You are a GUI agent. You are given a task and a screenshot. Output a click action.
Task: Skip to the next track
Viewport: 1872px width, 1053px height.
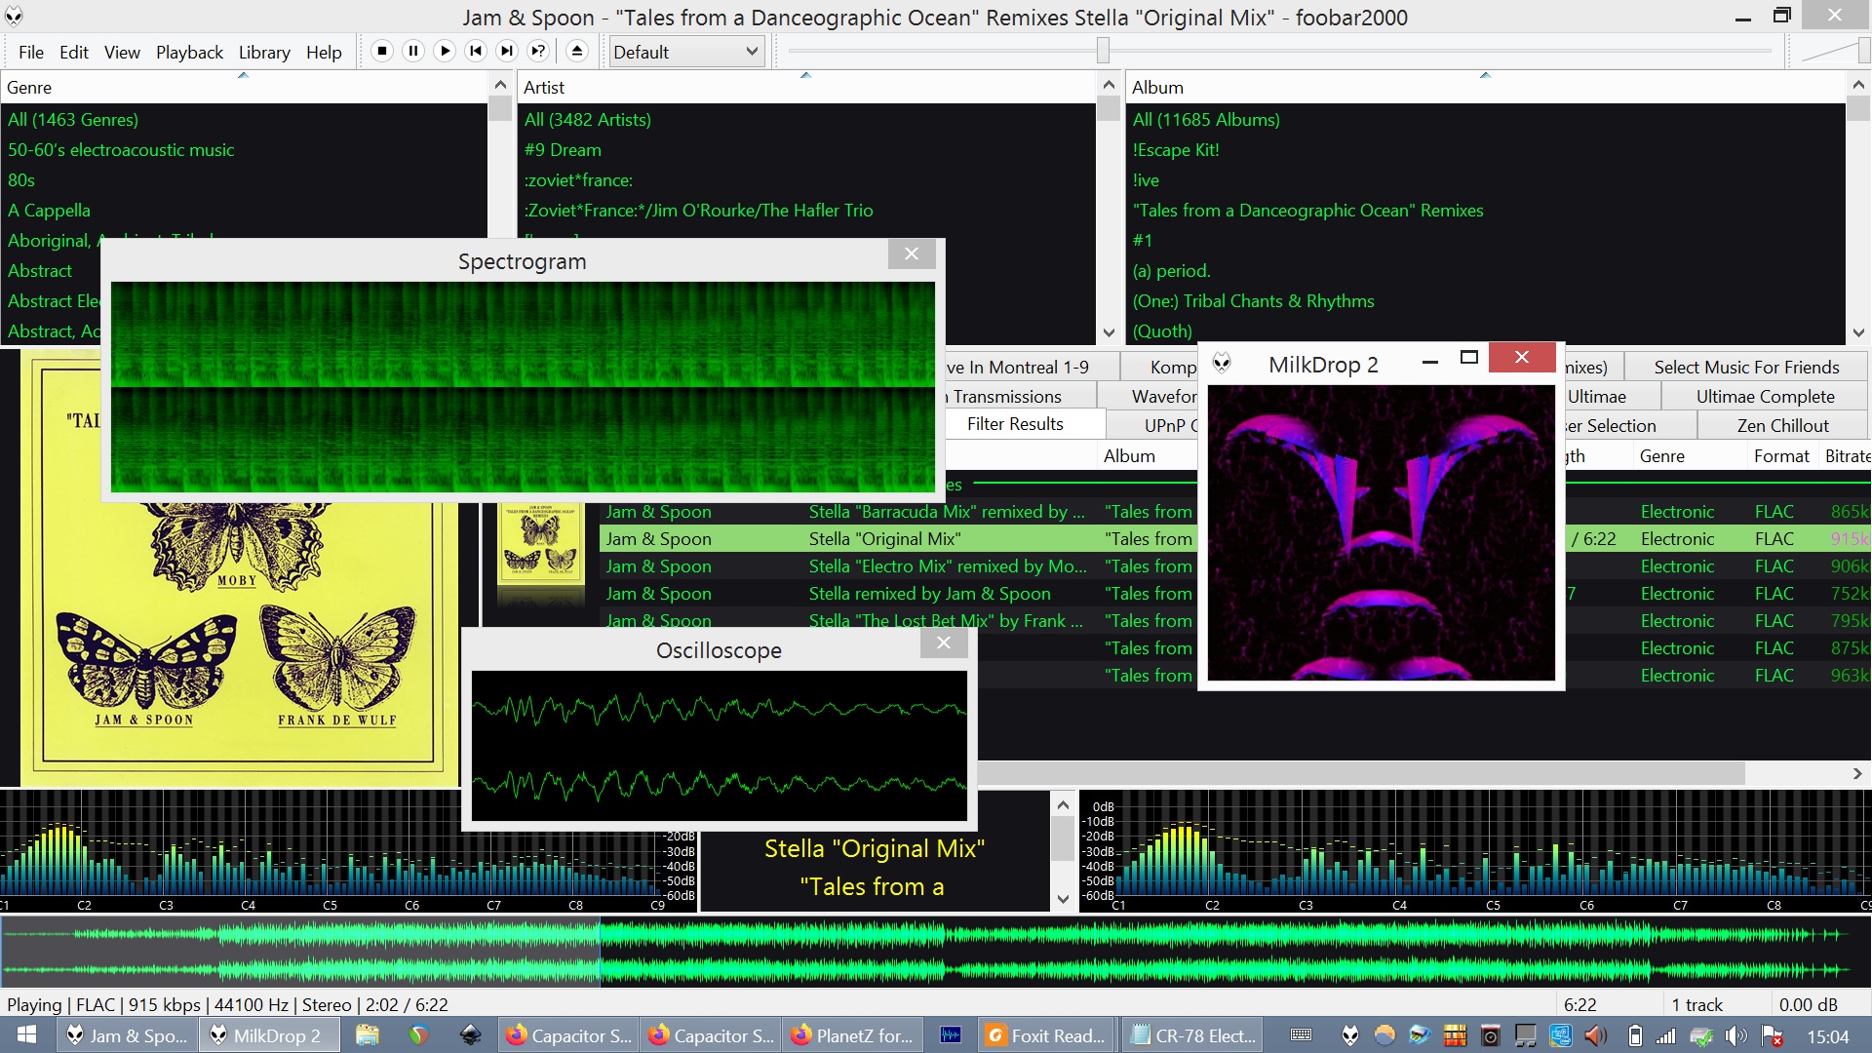coord(507,51)
